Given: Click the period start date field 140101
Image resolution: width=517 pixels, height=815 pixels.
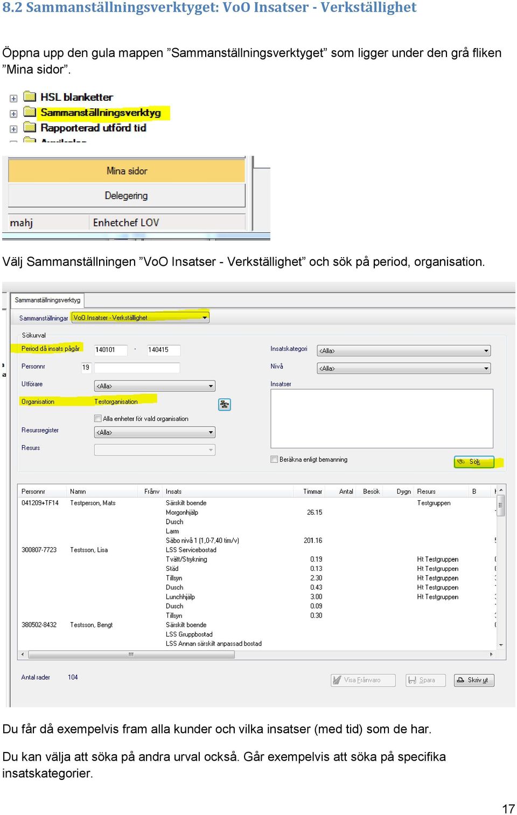Looking at the screenshot, I should click(111, 350).
